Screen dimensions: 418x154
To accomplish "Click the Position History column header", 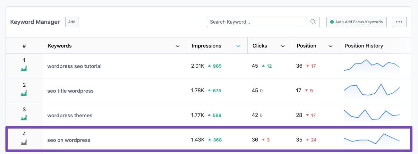I will [364, 46].
